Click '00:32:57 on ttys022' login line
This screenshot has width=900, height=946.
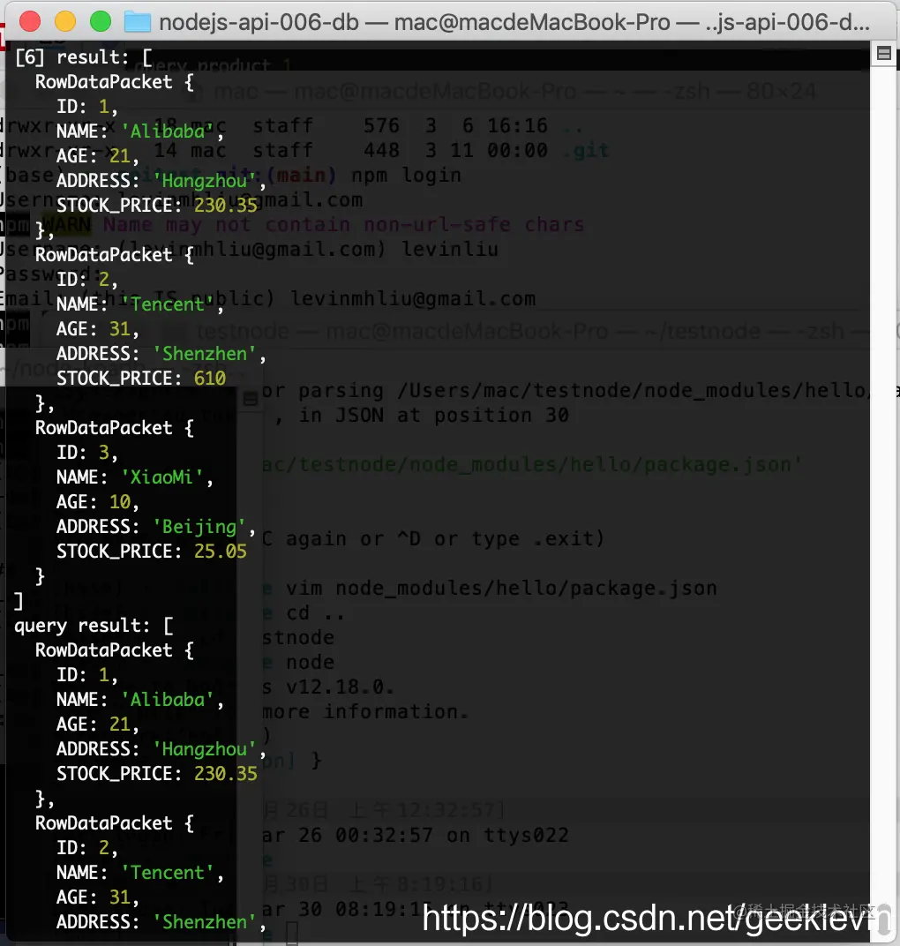452,836
